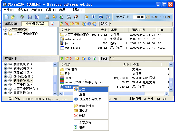This screenshot has height=131, width=175.
Task: Click gear boot file icon in disc pane
Action: click(89, 24)
